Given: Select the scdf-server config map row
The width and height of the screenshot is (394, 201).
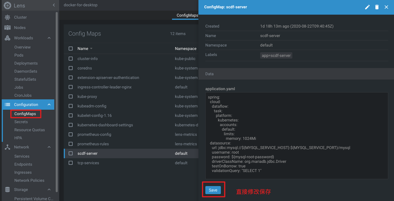Looking at the screenshot, I should pos(131,153).
